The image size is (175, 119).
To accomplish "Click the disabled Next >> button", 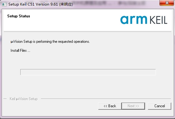I will click(133, 106).
